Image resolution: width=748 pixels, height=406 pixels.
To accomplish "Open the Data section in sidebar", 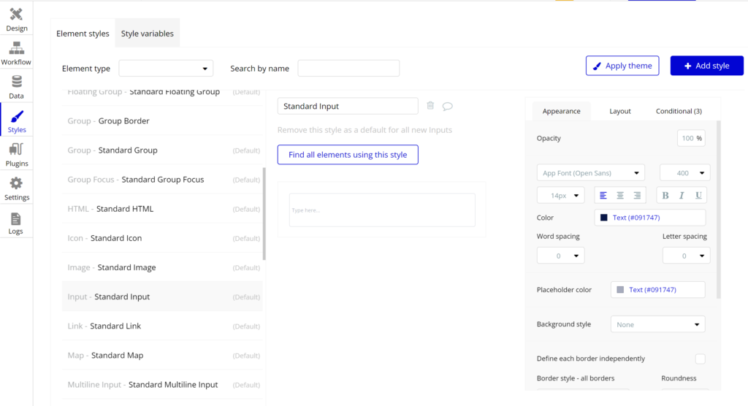I will [x=16, y=87].
